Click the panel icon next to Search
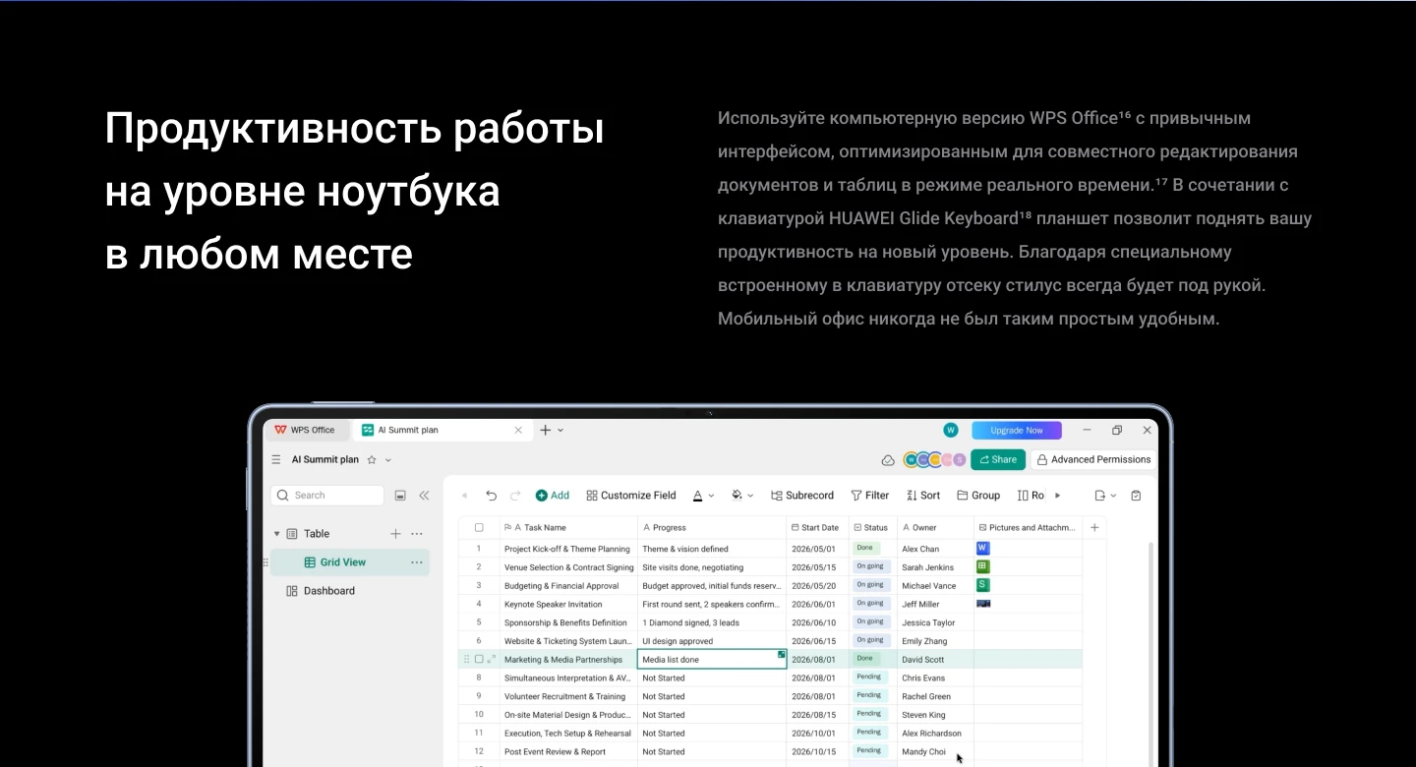Screen dimensions: 1416x767 pyautogui.click(x=400, y=496)
